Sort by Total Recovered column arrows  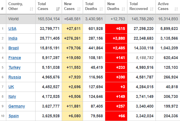[152, 9]
